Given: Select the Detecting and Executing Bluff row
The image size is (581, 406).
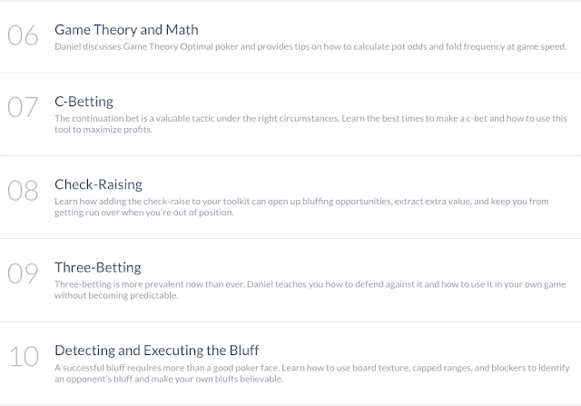Looking at the screenshot, I should [x=290, y=363].
